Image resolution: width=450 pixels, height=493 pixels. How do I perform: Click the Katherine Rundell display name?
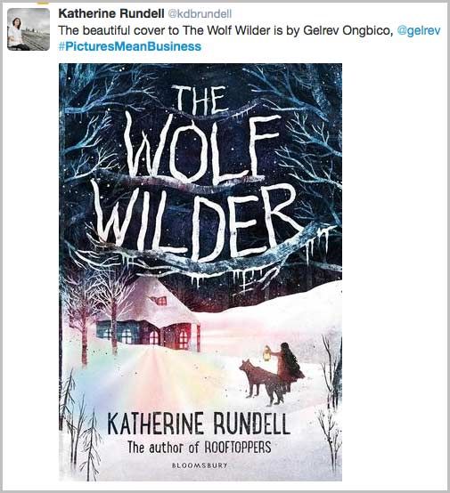111,13
